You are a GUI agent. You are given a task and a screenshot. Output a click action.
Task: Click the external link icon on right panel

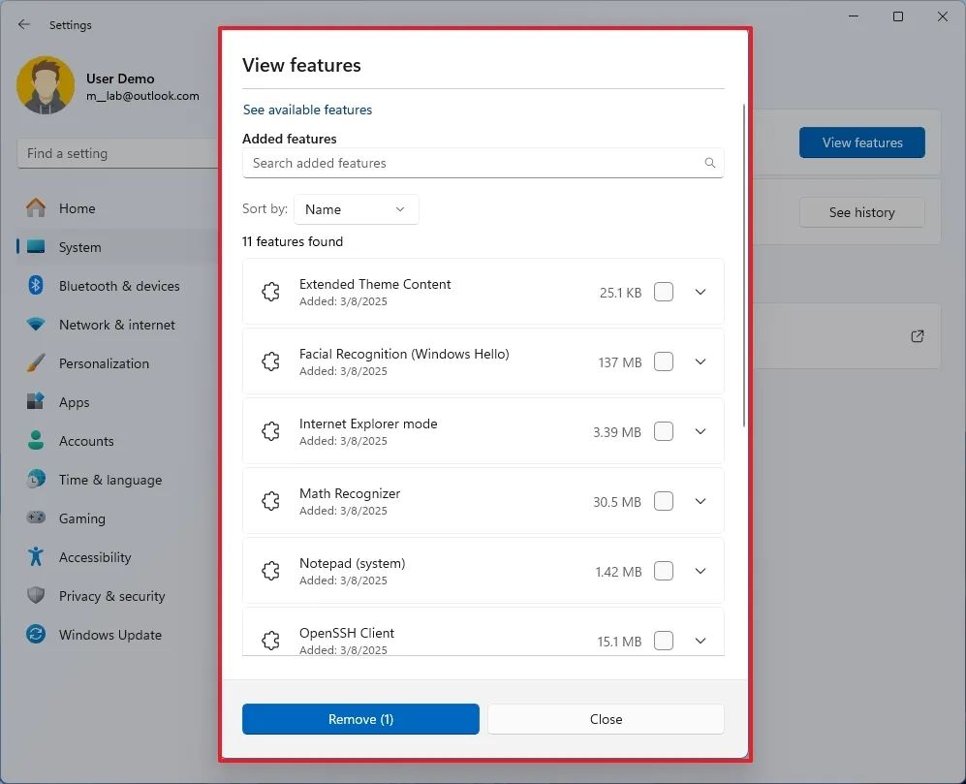(x=917, y=336)
